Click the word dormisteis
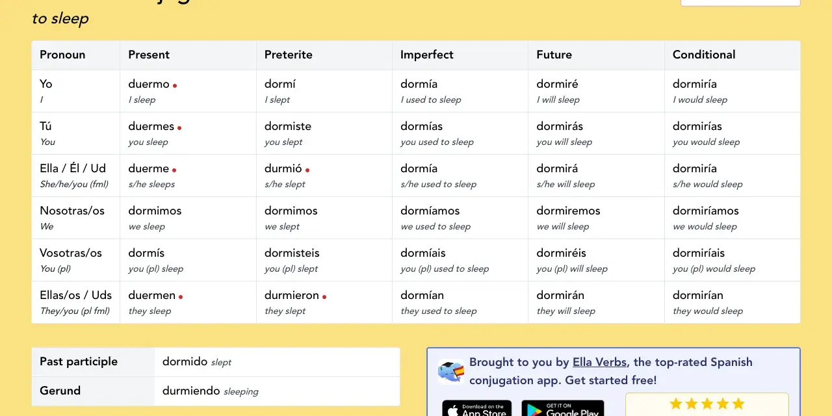 point(292,253)
